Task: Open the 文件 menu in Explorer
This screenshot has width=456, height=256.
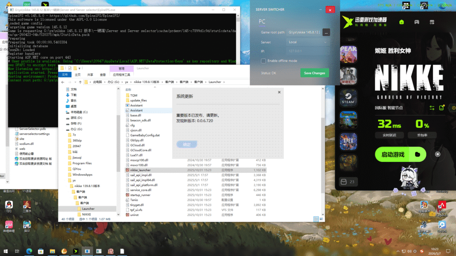Action: click(x=65, y=75)
